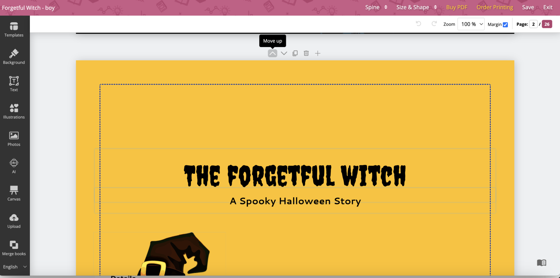Select the Background tool
Screen dimensions: 560x278
click(x=14, y=56)
